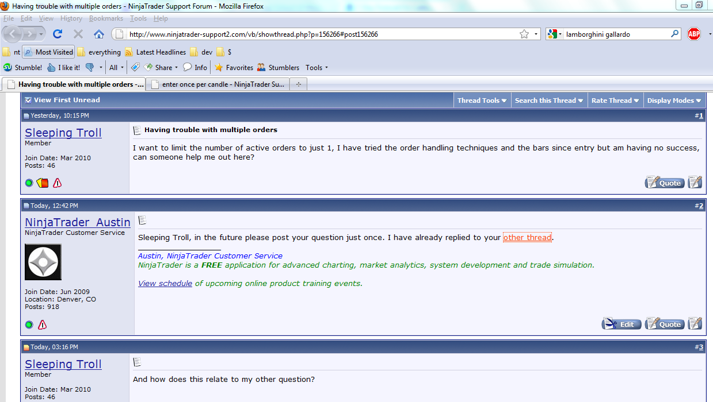713x402 pixels.
Task: Click the post #3 permalink number
Action: [x=701, y=347]
